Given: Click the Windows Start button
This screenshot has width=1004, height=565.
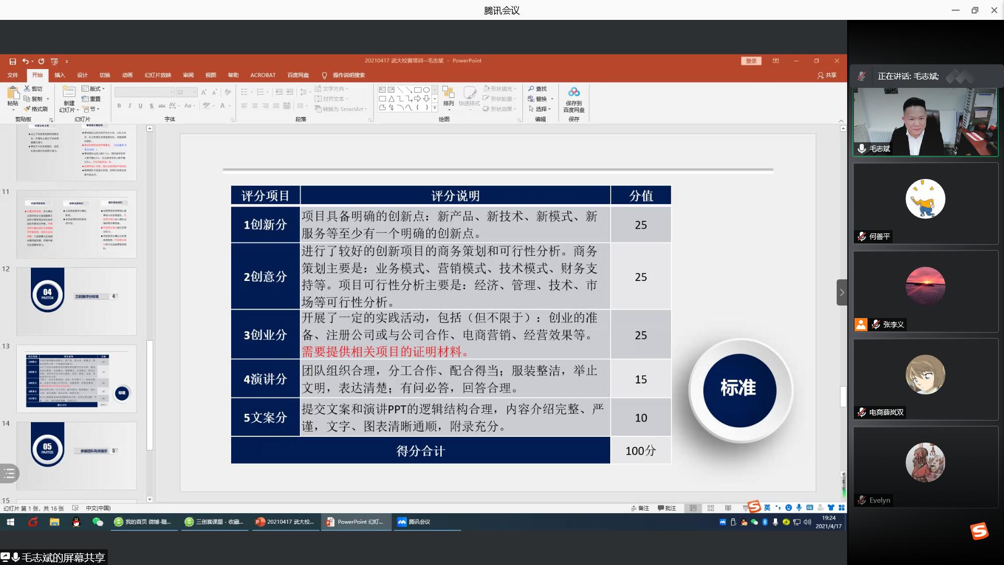Looking at the screenshot, I should pos(10,522).
